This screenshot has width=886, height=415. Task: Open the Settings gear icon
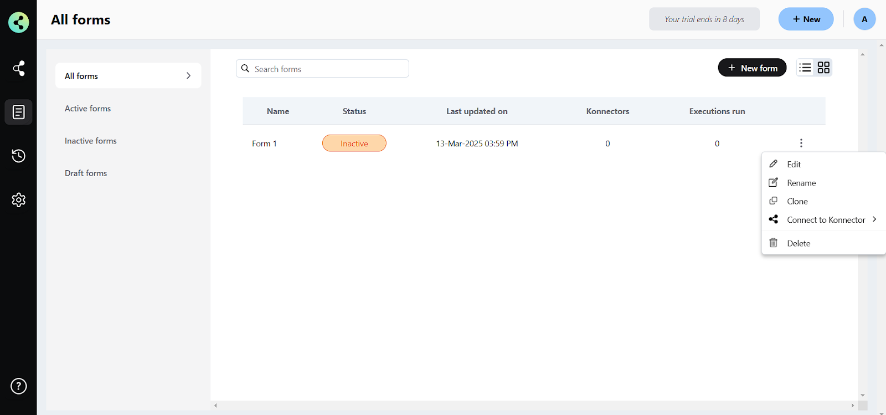(x=18, y=199)
